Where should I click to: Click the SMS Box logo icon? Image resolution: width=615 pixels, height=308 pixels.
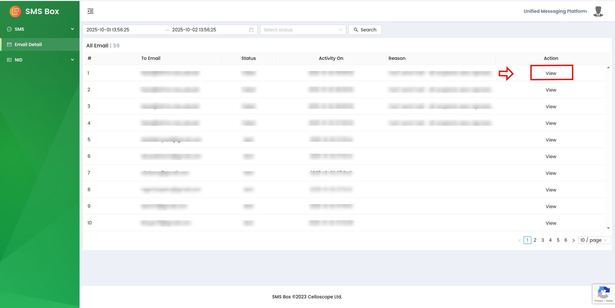tap(15, 12)
